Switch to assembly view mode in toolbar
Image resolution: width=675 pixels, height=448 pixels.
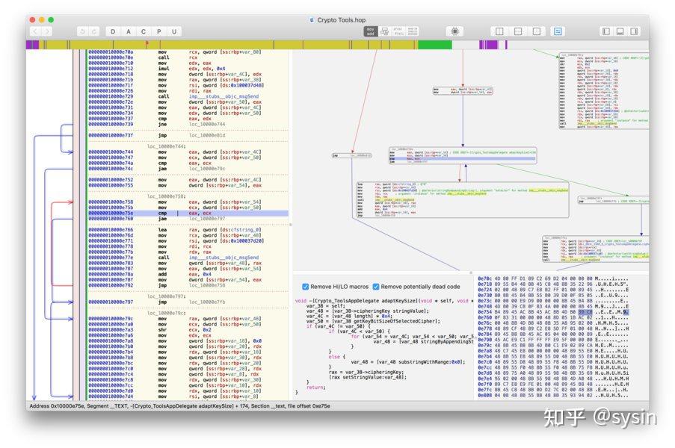tap(372, 32)
